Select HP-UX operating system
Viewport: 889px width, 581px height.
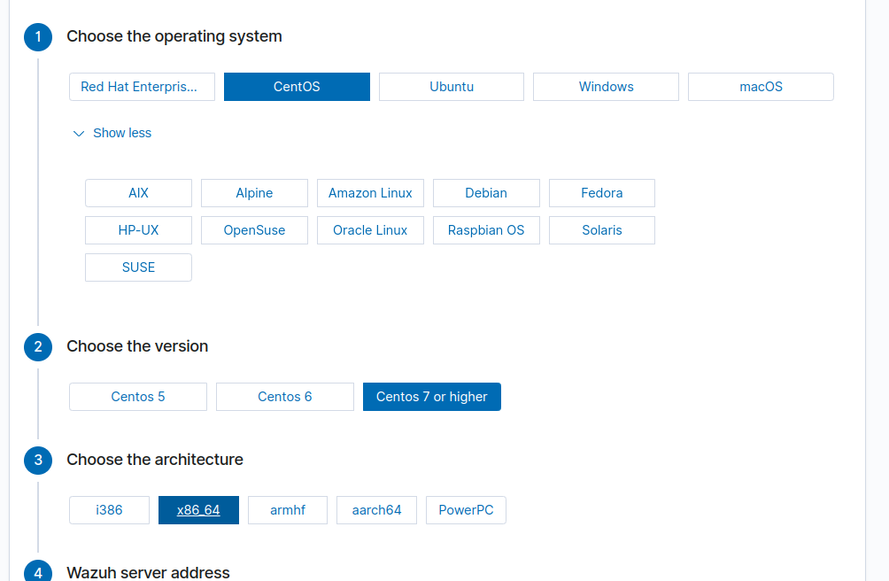[x=138, y=230]
